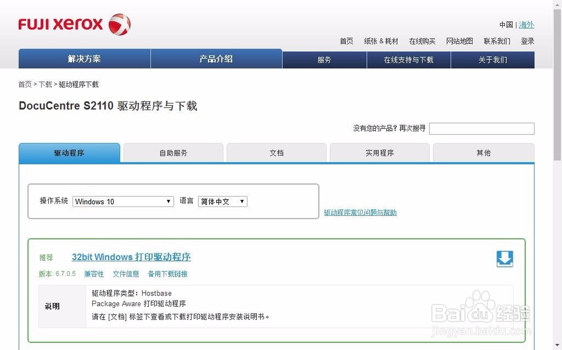This screenshot has width=562, height=350.
Task: Click 首页 in the breadcrumb
Action: 25,85
